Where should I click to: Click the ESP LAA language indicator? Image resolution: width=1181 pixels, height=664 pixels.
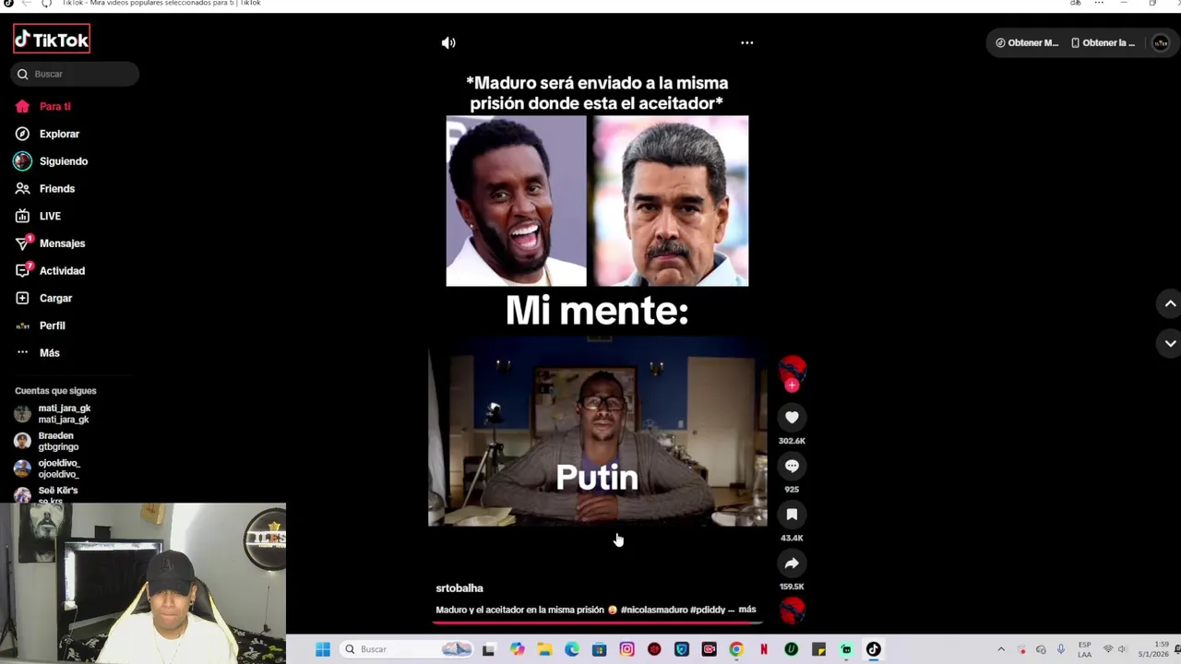(x=1084, y=649)
